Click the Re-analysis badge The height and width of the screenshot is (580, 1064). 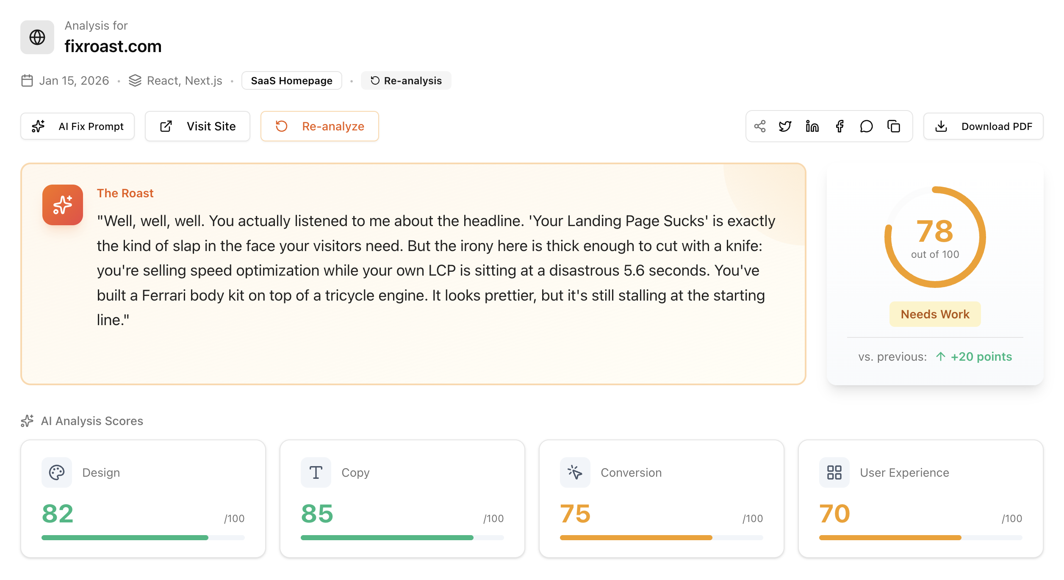pyautogui.click(x=406, y=80)
